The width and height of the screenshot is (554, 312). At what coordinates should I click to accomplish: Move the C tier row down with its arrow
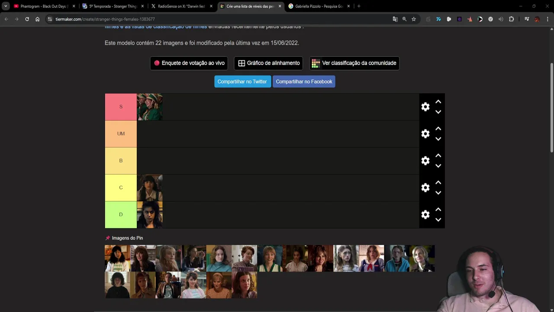pyautogui.click(x=438, y=192)
